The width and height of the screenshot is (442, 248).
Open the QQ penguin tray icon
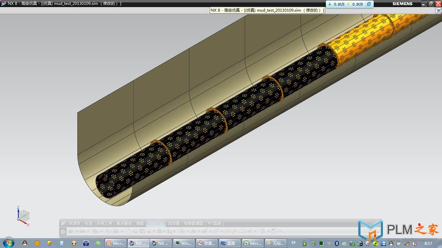pos(391,244)
